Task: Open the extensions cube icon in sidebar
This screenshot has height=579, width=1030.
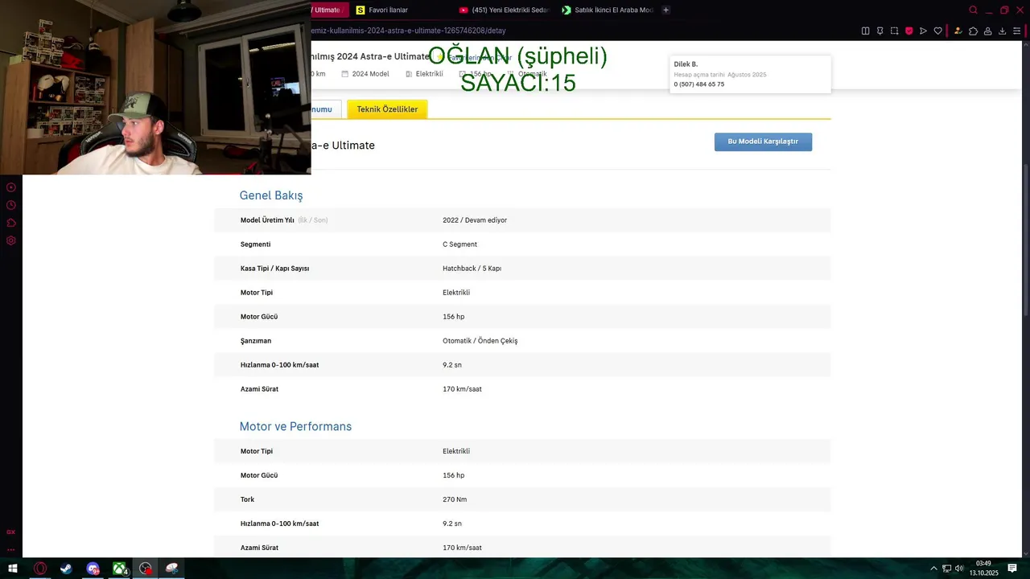Action: point(11,223)
